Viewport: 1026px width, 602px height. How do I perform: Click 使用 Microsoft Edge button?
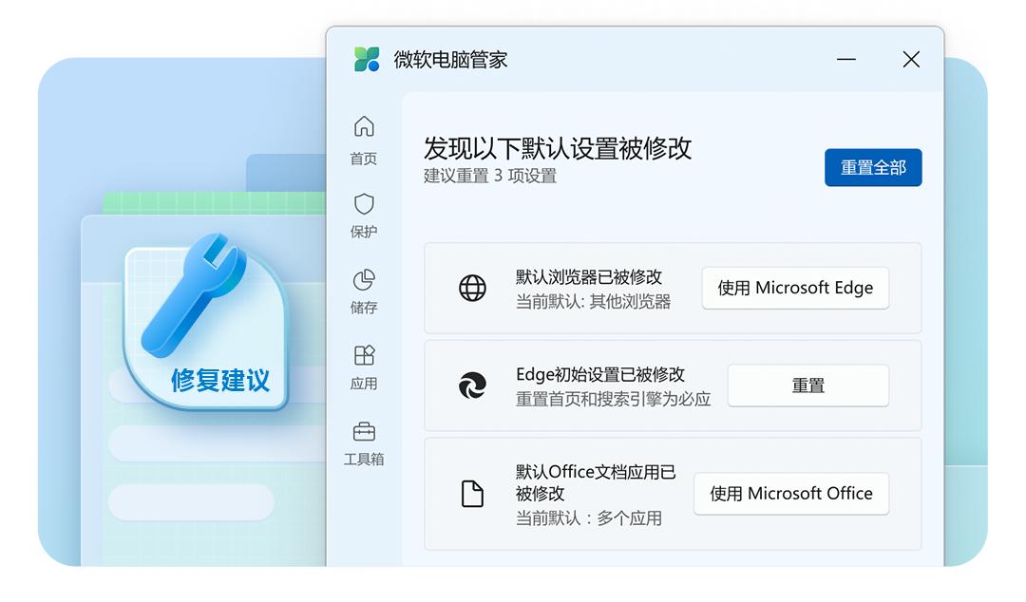pyautogui.click(x=795, y=288)
